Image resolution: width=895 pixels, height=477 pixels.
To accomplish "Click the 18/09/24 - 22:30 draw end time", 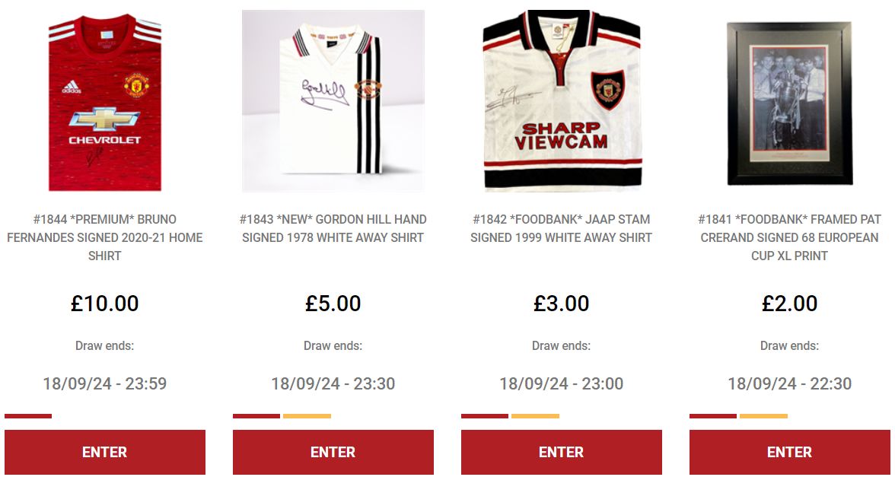I will click(x=790, y=383).
